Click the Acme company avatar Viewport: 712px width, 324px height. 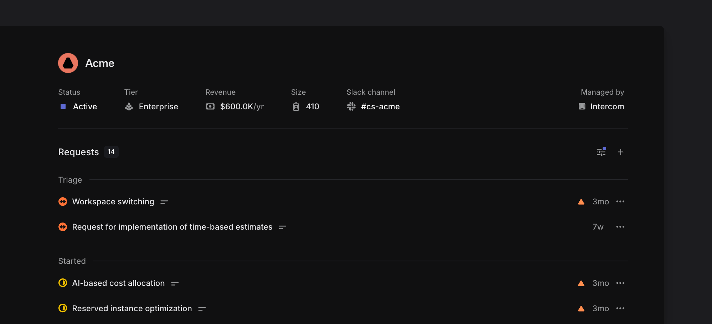tap(68, 63)
